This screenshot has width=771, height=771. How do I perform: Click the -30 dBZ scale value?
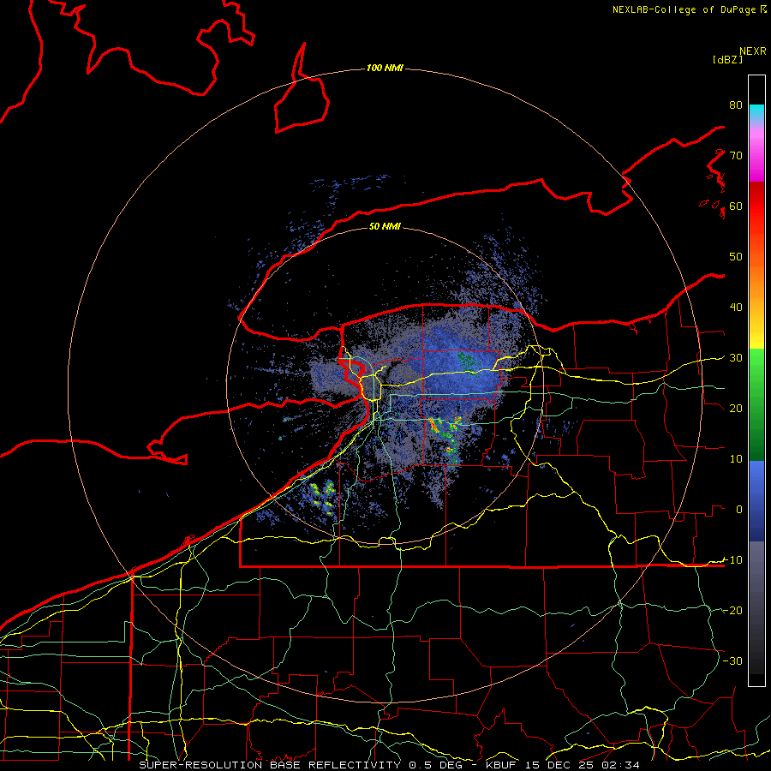click(x=732, y=660)
